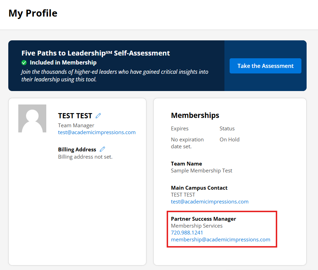
Task: Click the pencil icon next to Billing Address
Action: 102,149
